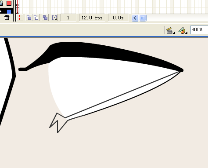Click the 800% zoom level field
208x168 pixels.
pos(199,30)
